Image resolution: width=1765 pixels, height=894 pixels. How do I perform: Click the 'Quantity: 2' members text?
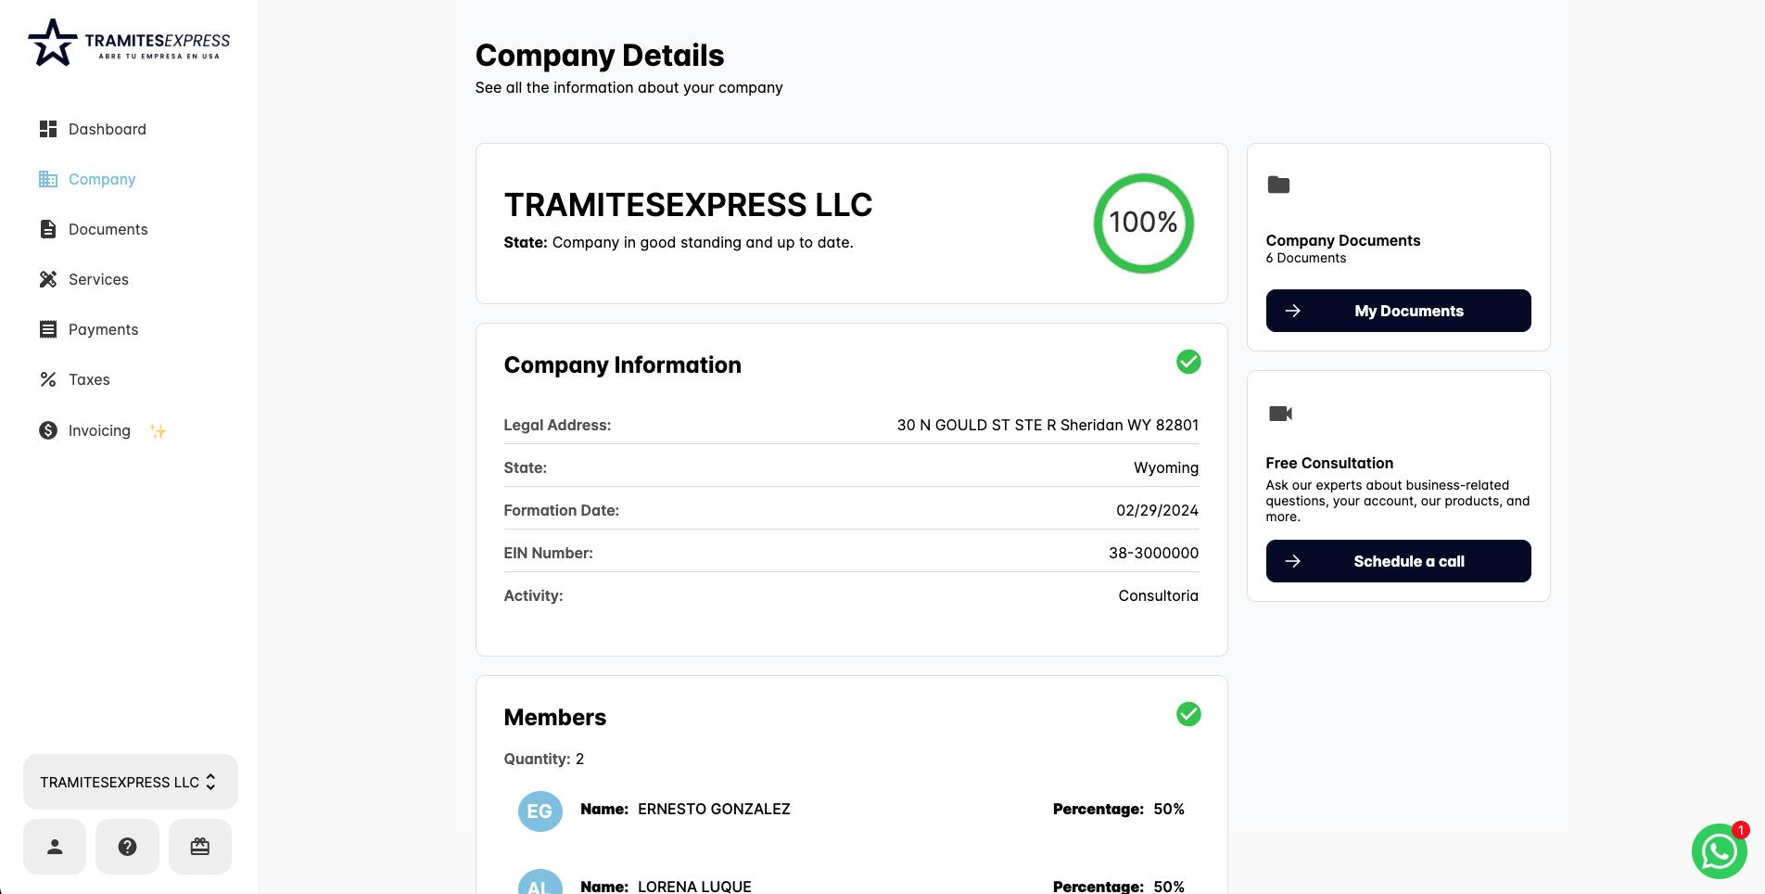(x=544, y=759)
